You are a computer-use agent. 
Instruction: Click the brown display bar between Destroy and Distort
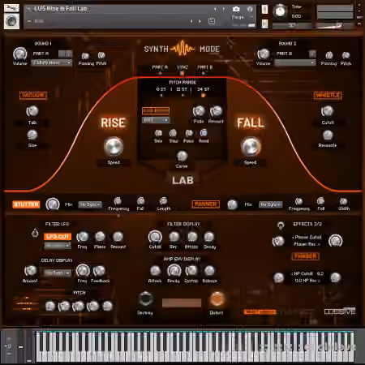point(182,303)
